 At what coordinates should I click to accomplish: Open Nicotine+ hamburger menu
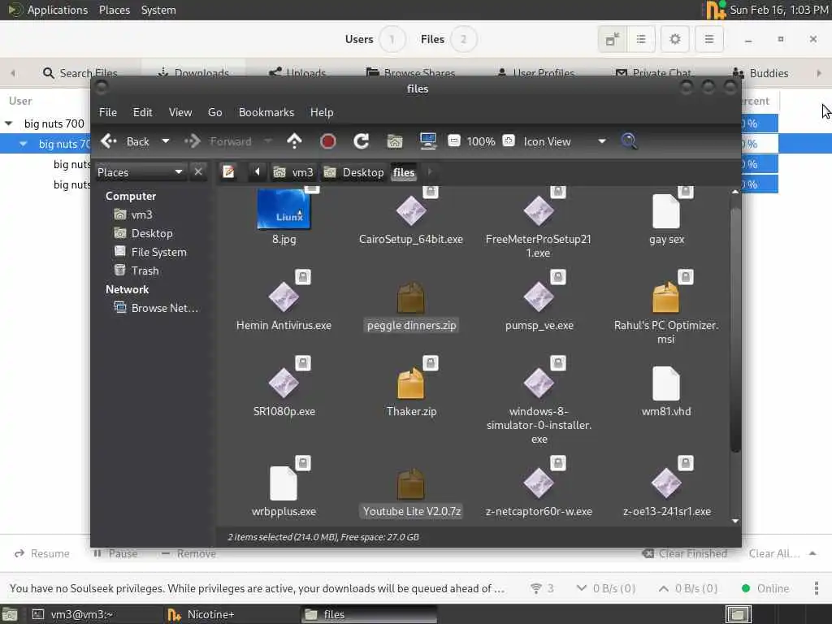point(708,39)
